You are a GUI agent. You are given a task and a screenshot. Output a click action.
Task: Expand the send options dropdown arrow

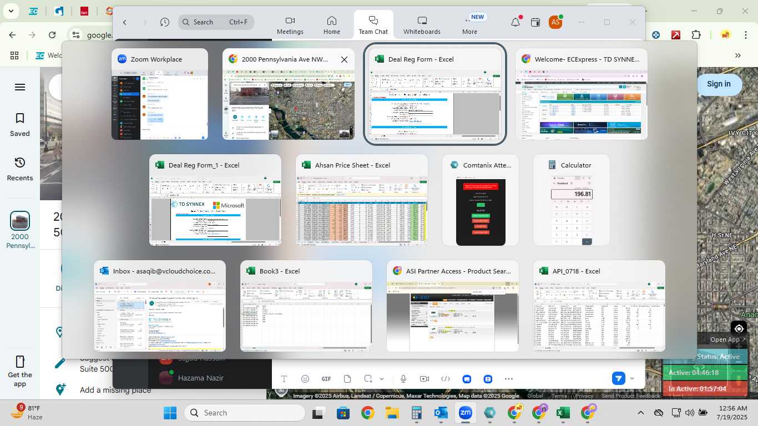tap(632, 378)
